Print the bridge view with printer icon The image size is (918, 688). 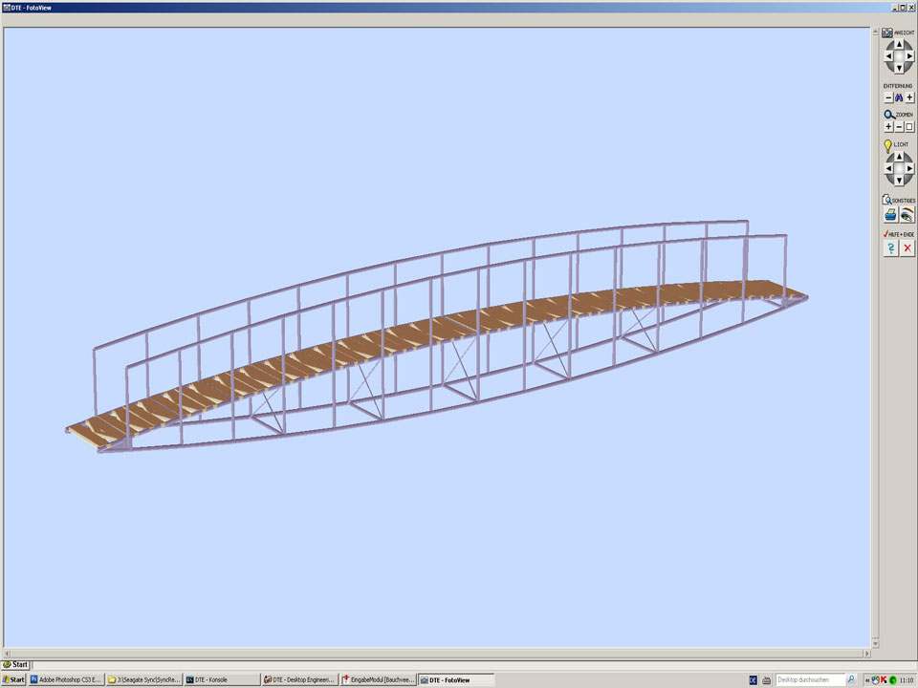click(x=890, y=216)
